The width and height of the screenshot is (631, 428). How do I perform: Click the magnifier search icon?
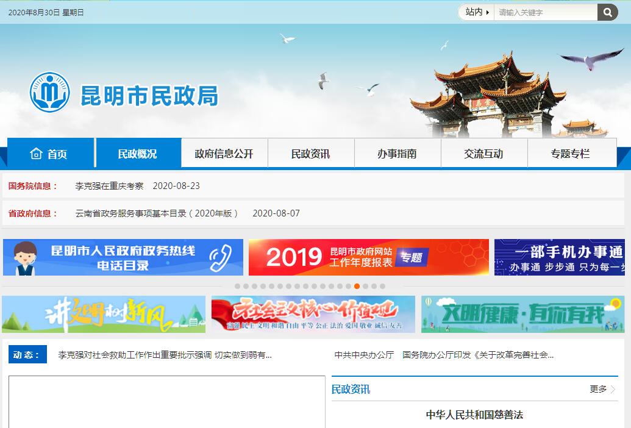tap(607, 12)
